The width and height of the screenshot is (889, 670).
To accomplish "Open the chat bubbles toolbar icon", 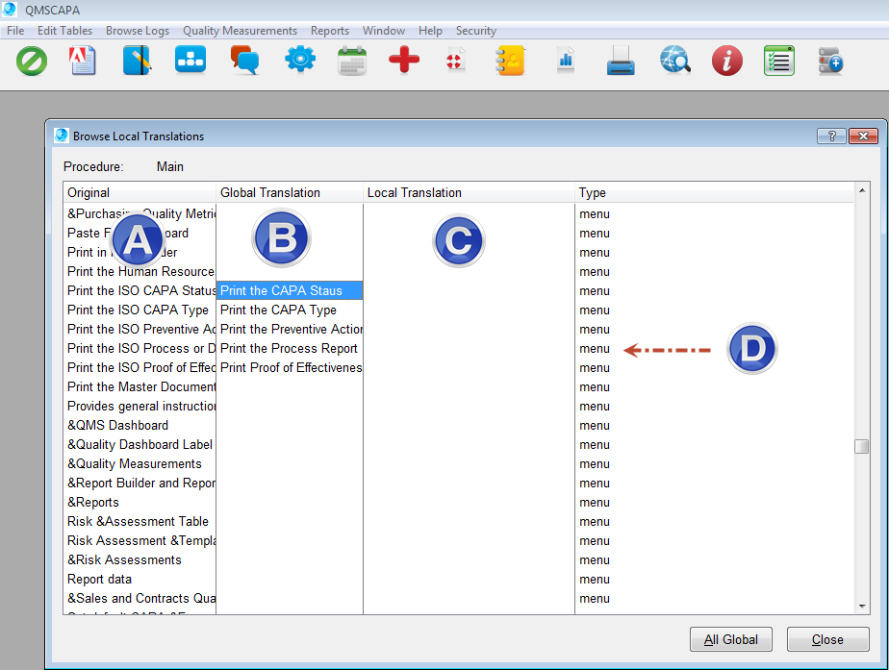I will [244, 62].
